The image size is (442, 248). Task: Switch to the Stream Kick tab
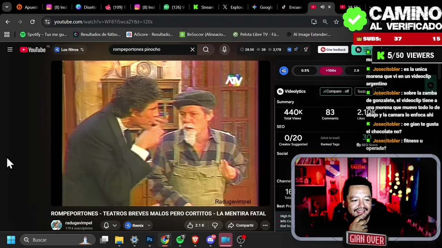[204, 7]
